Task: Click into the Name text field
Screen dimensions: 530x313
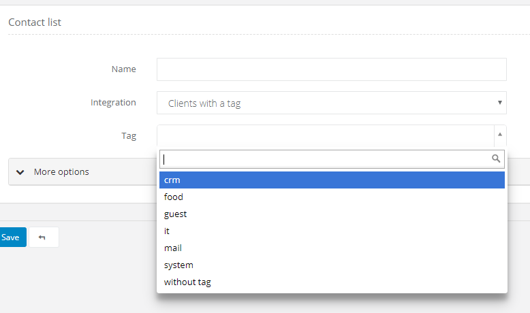Action: (x=331, y=69)
